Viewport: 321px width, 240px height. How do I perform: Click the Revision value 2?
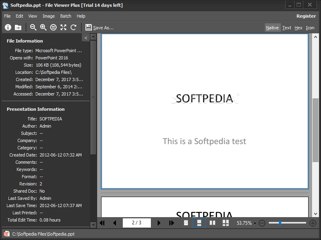(41, 184)
